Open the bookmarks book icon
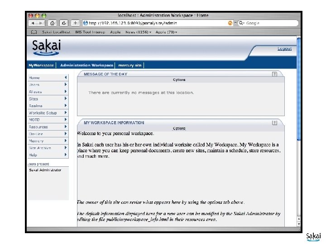 tap(34, 32)
